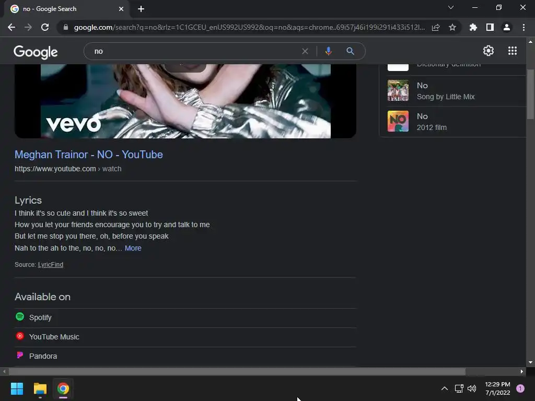Click the search input field containing 'no'

(x=194, y=51)
